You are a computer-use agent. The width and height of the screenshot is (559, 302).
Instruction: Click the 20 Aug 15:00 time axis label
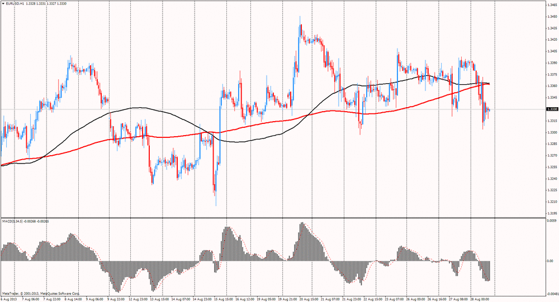[309, 299]
